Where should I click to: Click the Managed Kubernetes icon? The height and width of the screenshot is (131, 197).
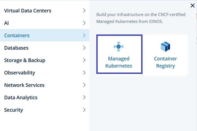119,47
